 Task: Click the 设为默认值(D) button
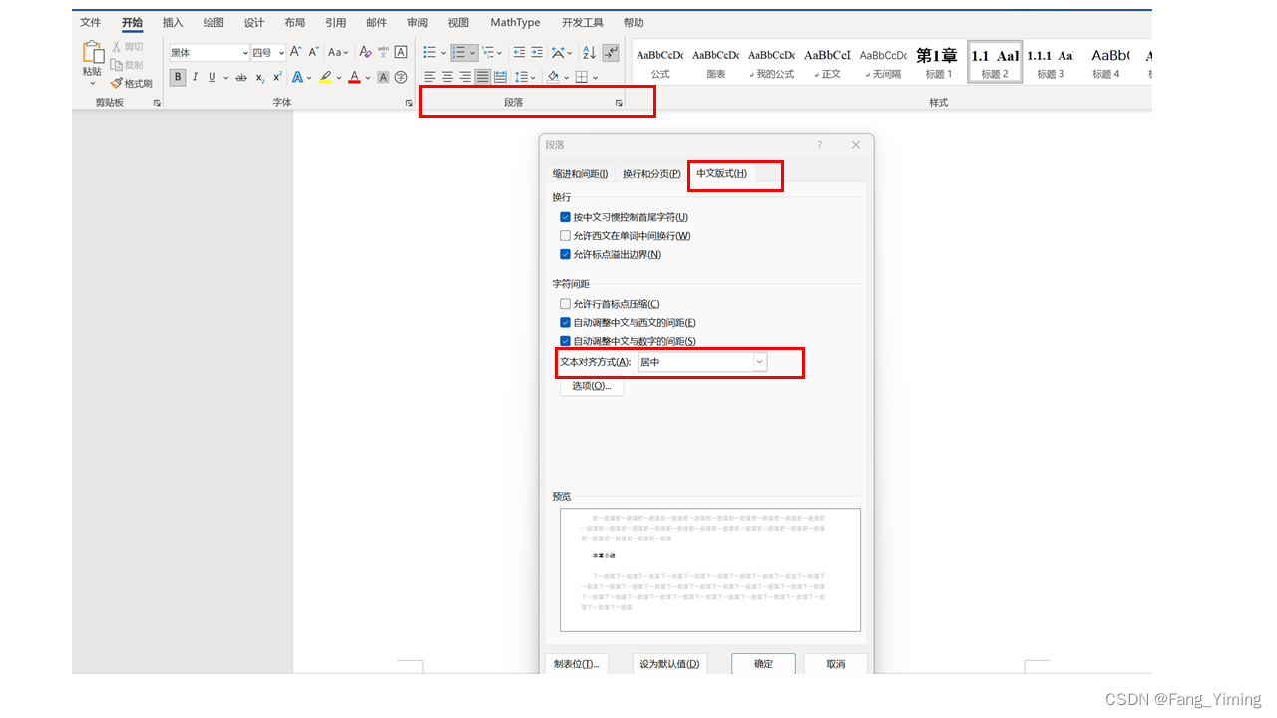[669, 664]
